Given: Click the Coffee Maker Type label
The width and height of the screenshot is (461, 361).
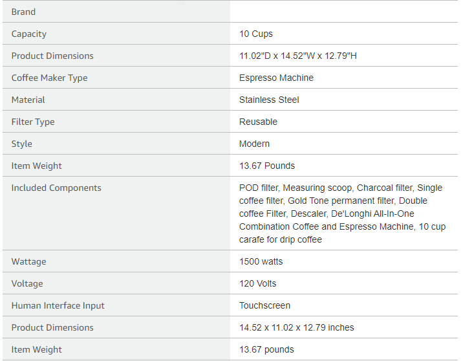Looking at the screenshot, I should pyautogui.click(x=49, y=78).
